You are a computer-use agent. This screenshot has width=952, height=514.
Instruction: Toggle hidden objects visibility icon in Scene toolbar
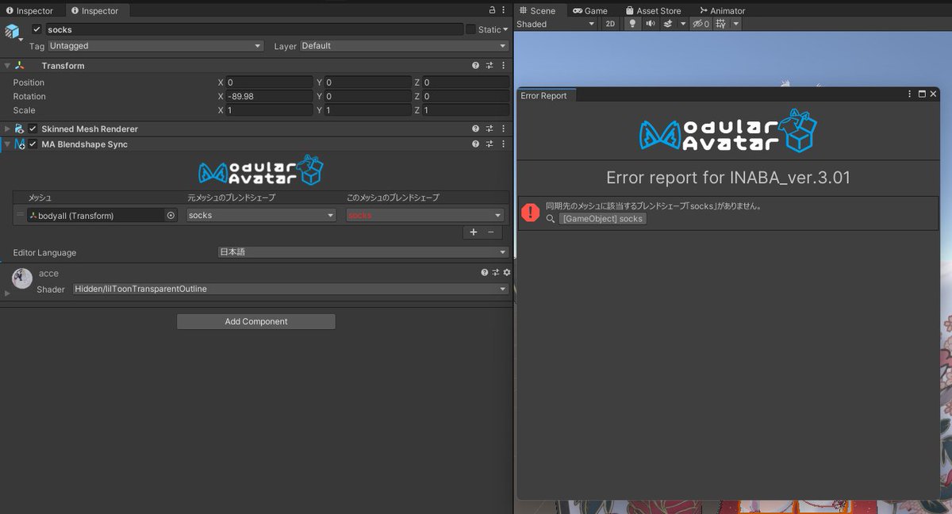pyautogui.click(x=701, y=24)
